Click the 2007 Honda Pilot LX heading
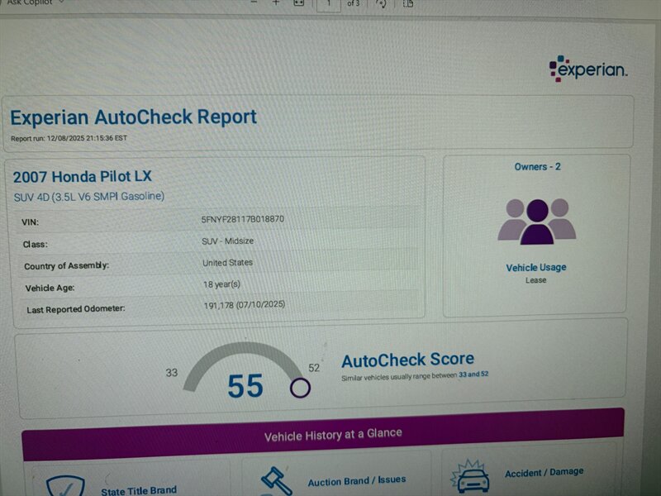Image resolution: width=661 pixels, height=496 pixels. [82, 176]
